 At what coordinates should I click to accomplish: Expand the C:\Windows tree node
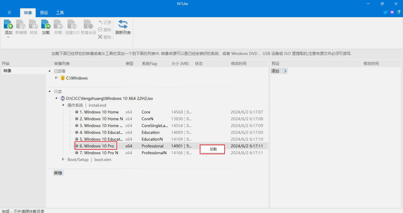(x=56, y=78)
